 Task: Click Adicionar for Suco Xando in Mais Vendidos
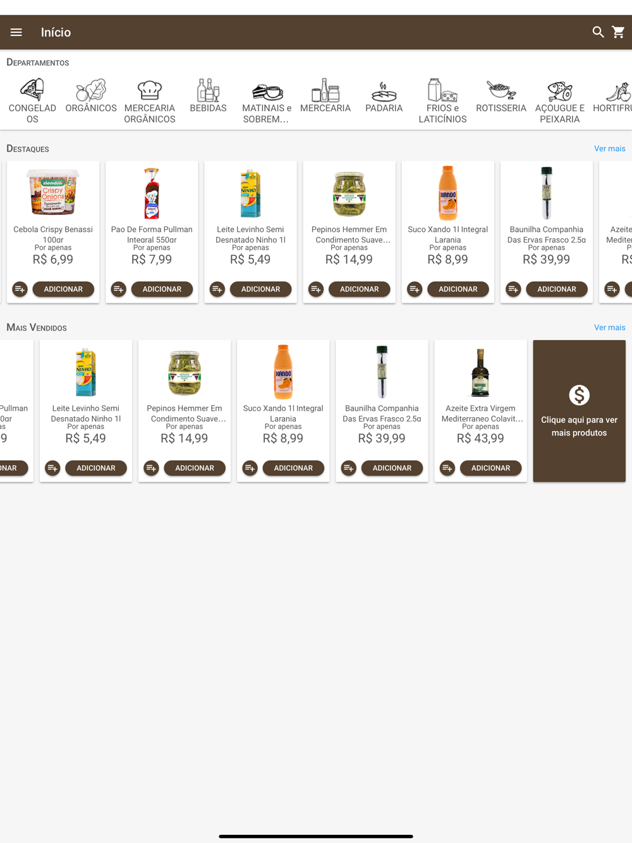pos(293,468)
